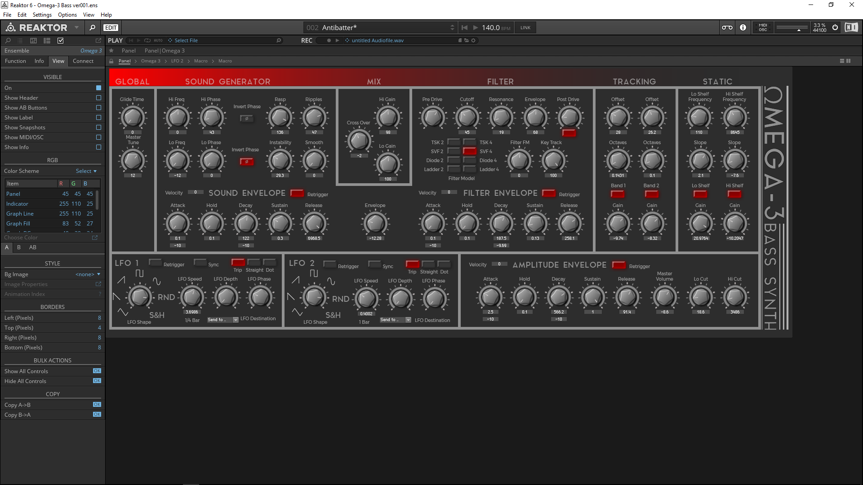Click the 140.0 BPM tempo field
Viewport: 863px width, 485px height.
(x=491, y=27)
